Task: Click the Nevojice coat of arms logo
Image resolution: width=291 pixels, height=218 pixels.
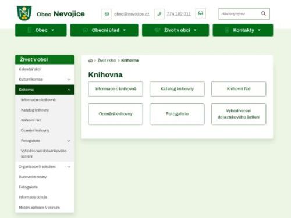Action: point(24,13)
